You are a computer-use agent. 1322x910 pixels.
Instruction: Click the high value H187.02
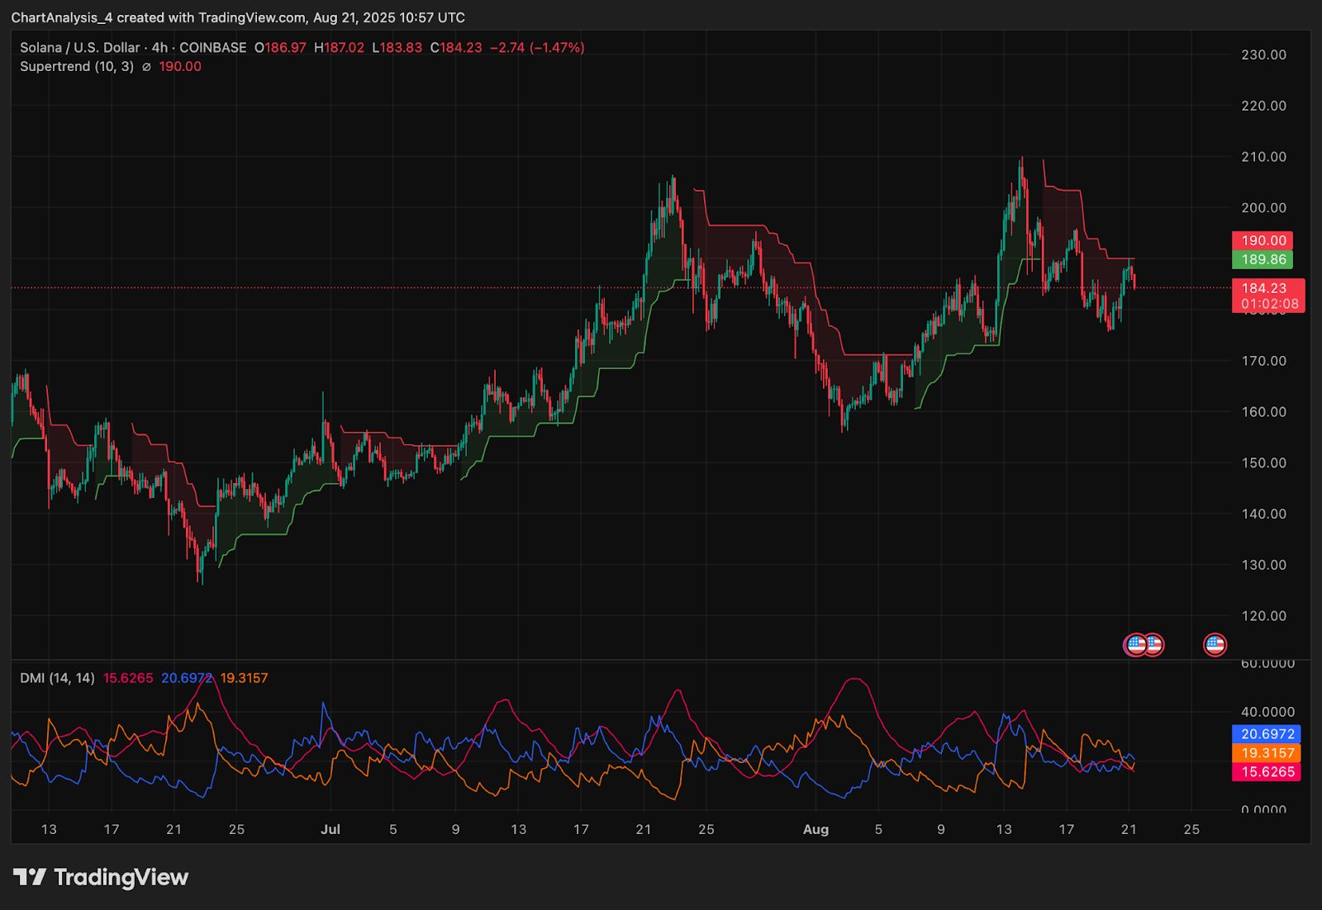(339, 48)
